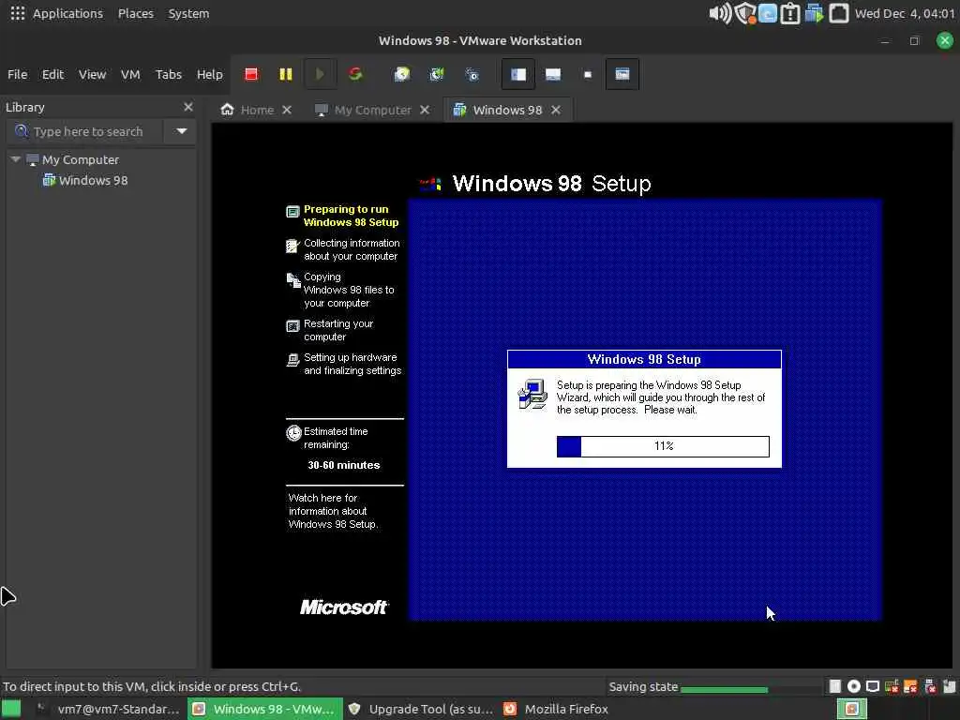Click the red restart guest icon
The width and height of the screenshot is (960, 720).
[355, 74]
